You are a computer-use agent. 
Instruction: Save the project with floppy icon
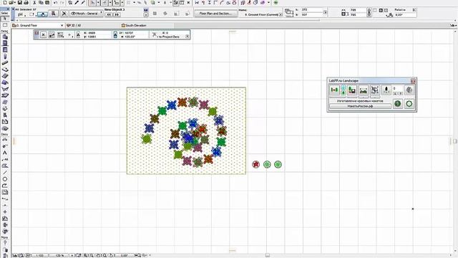click(20, 3)
